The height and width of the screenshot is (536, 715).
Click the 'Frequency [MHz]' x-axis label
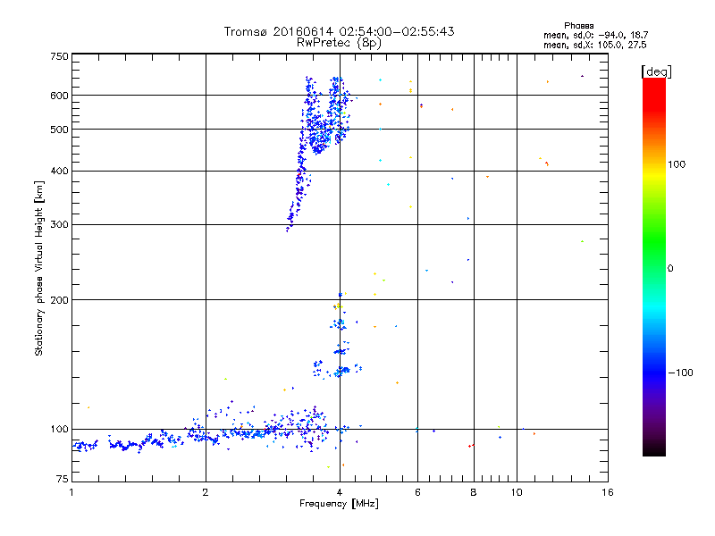point(339,504)
